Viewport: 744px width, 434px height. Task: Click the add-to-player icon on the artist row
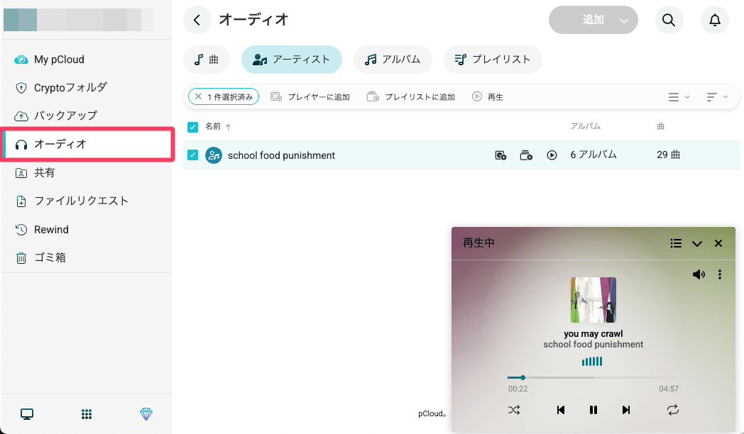[x=500, y=155]
